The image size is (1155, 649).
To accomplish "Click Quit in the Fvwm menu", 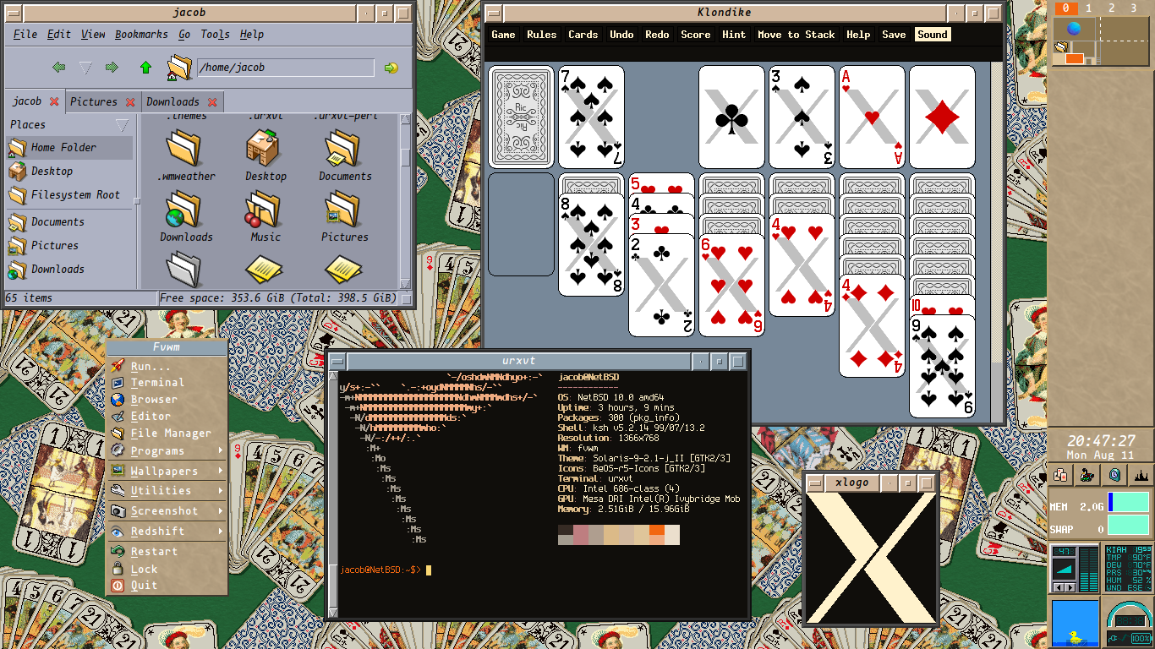I will (167, 586).
